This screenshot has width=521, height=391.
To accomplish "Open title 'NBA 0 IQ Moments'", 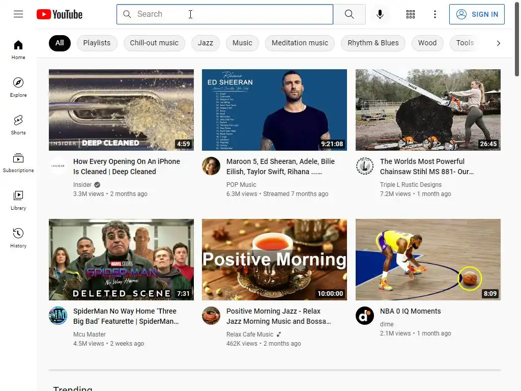I will (411, 311).
